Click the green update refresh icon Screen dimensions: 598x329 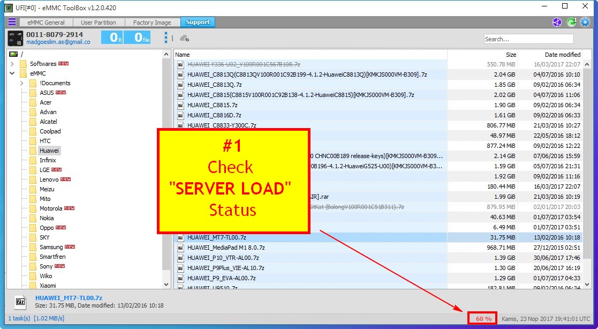pos(571,22)
